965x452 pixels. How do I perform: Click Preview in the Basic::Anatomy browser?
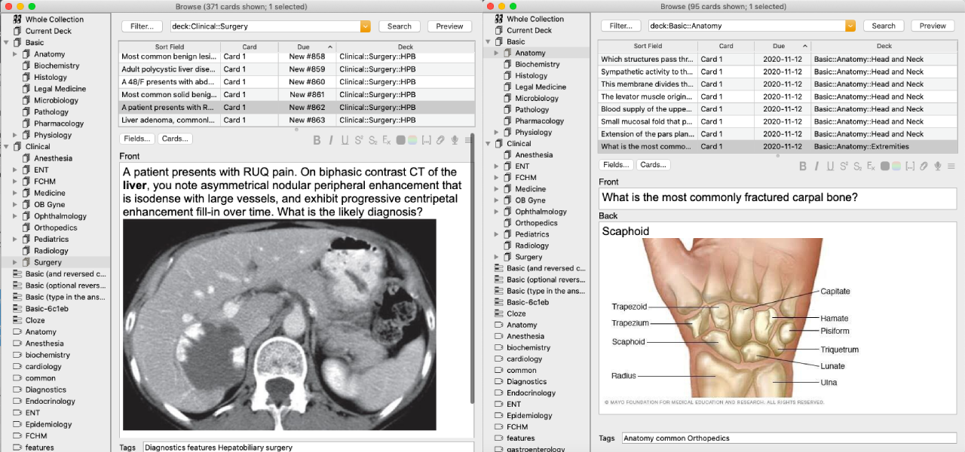(933, 26)
